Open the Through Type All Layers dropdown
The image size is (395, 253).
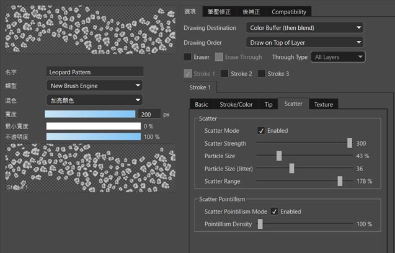click(338, 57)
